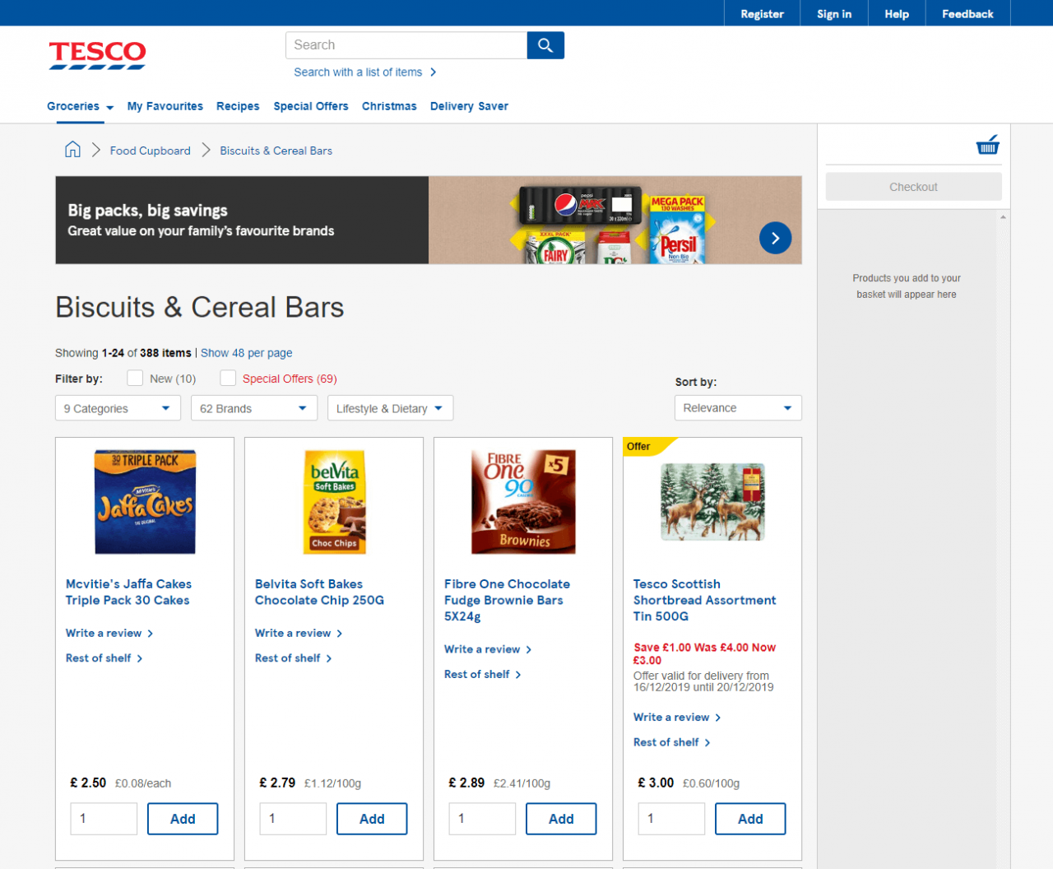Click the quantity input for Jaffa Cakes
The image size is (1053, 869).
(103, 818)
